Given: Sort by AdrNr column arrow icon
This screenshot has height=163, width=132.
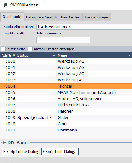Looking at the screenshot, I should pos(14,55).
